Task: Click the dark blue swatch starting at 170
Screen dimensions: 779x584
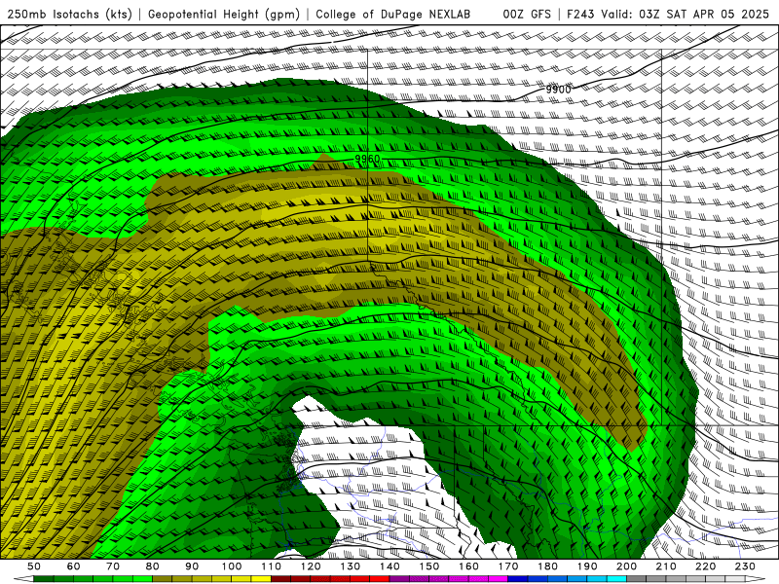Action: coord(518,579)
